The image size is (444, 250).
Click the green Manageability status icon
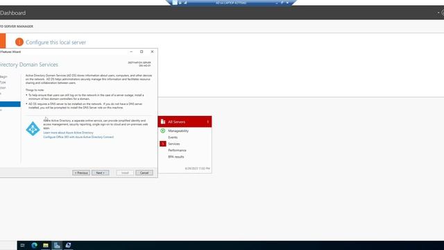(163, 131)
